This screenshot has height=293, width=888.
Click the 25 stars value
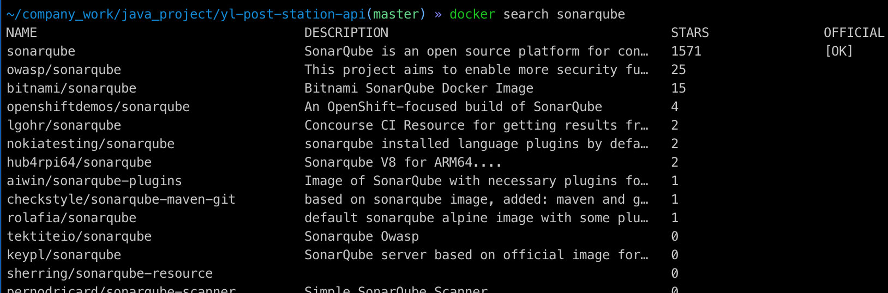pyautogui.click(x=679, y=70)
